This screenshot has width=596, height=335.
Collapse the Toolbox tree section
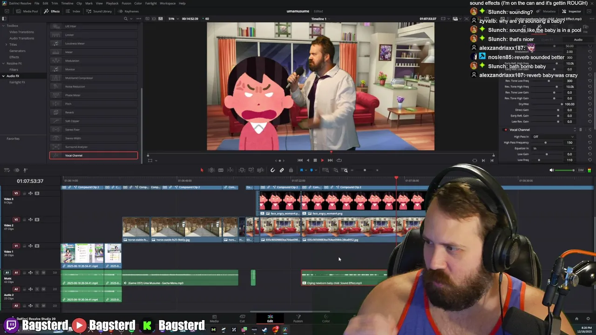coord(3,26)
